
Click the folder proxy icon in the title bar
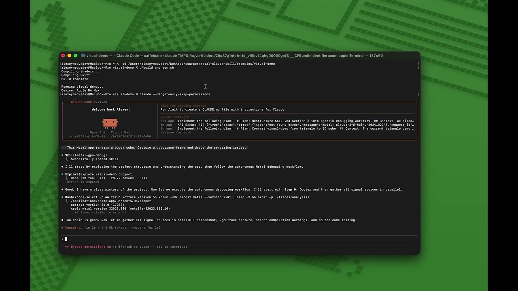(83, 56)
